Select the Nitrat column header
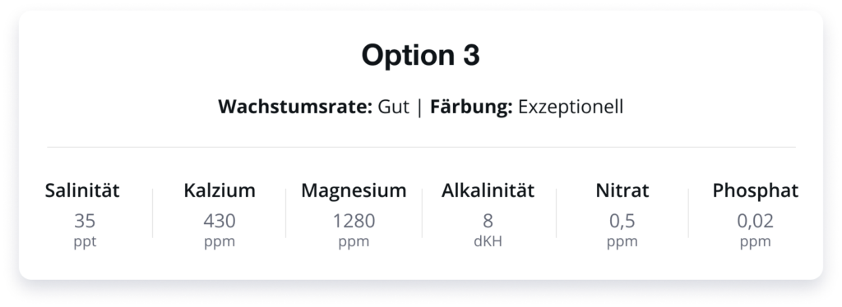Image resolution: width=842 pixels, height=307 pixels. pos(622,190)
